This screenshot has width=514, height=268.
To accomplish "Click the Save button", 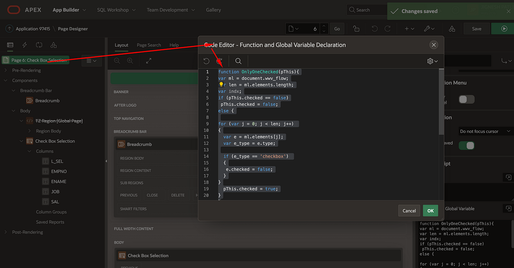I will point(477,29).
